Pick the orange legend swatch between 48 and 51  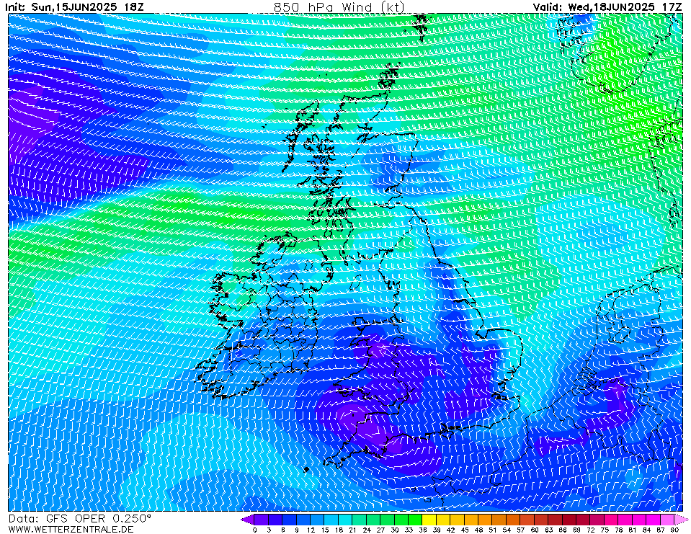[485, 520]
